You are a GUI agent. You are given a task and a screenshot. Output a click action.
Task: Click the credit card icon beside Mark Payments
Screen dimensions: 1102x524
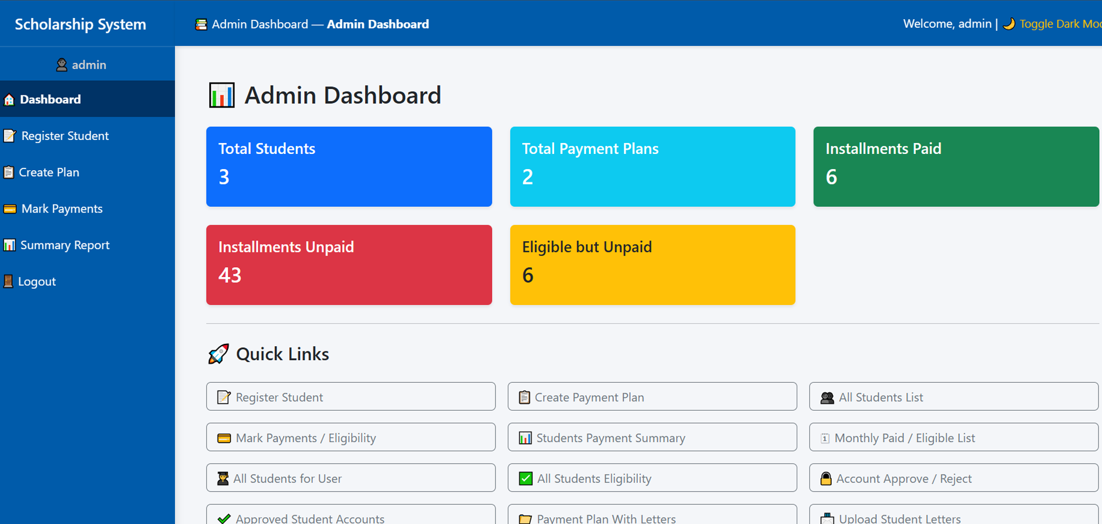[10, 209]
